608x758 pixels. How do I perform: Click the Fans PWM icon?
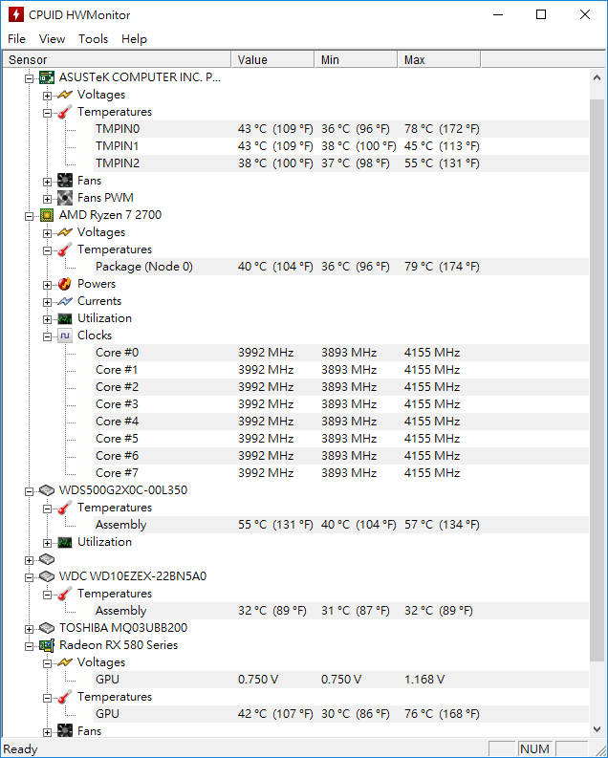pyautogui.click(x=65, y=198)
